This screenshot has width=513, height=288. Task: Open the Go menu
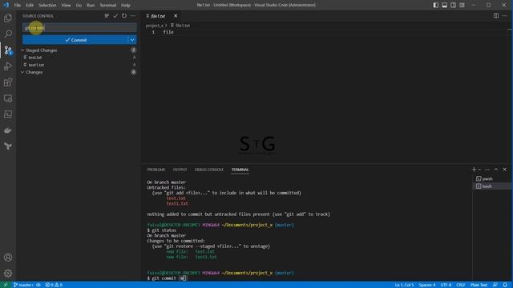(x=79, y=5)
